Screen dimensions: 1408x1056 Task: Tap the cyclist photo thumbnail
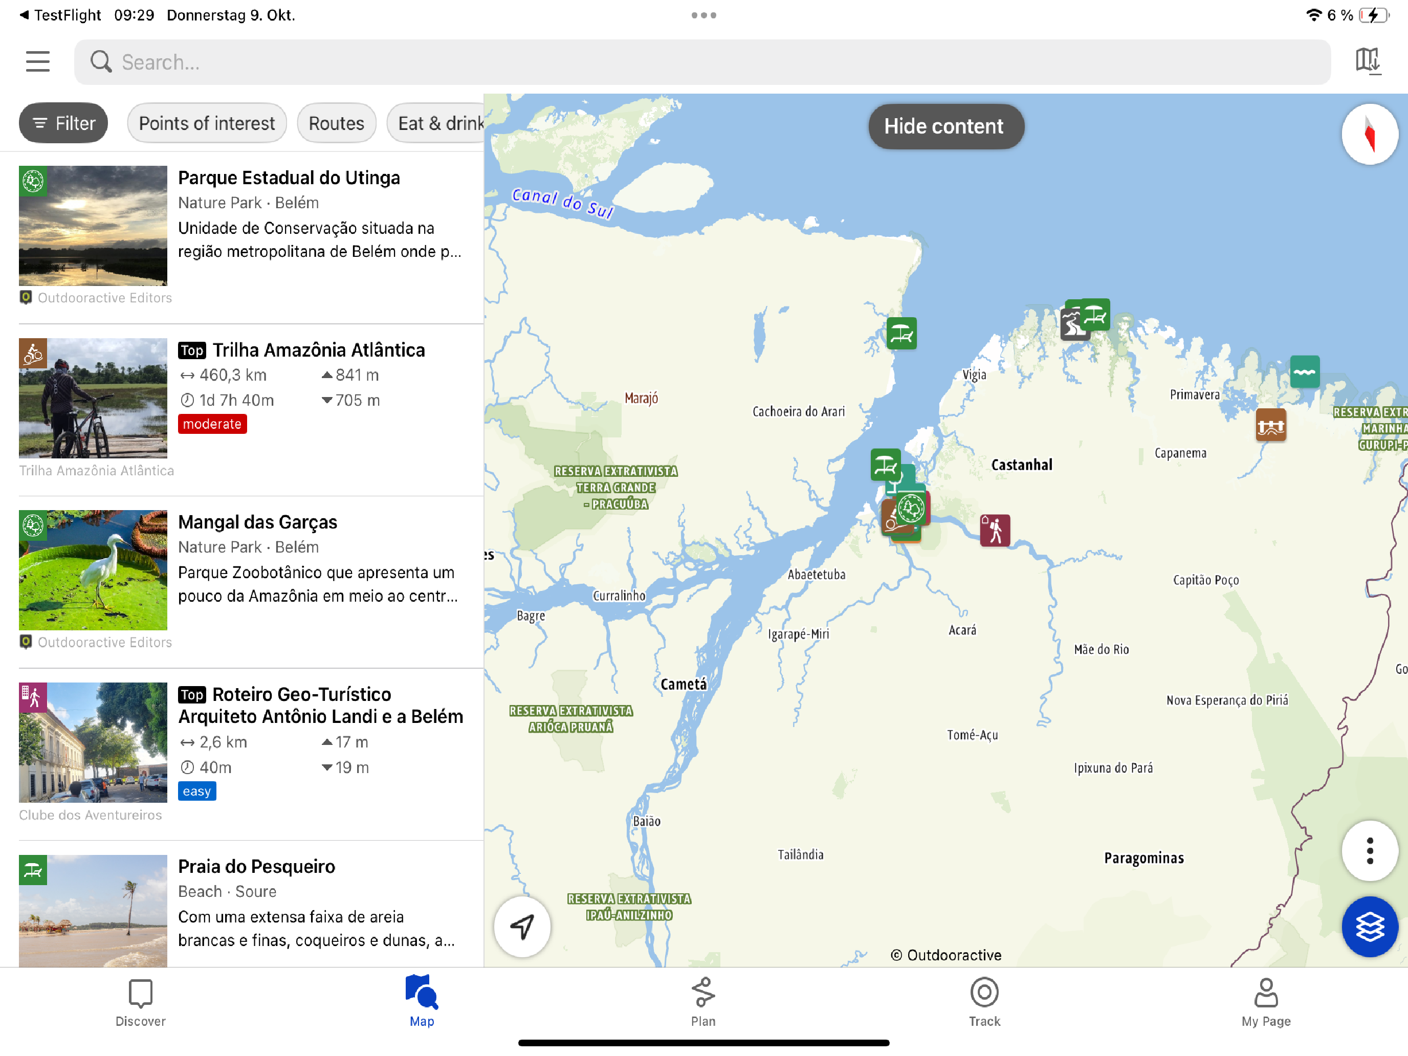coord(93,398)
